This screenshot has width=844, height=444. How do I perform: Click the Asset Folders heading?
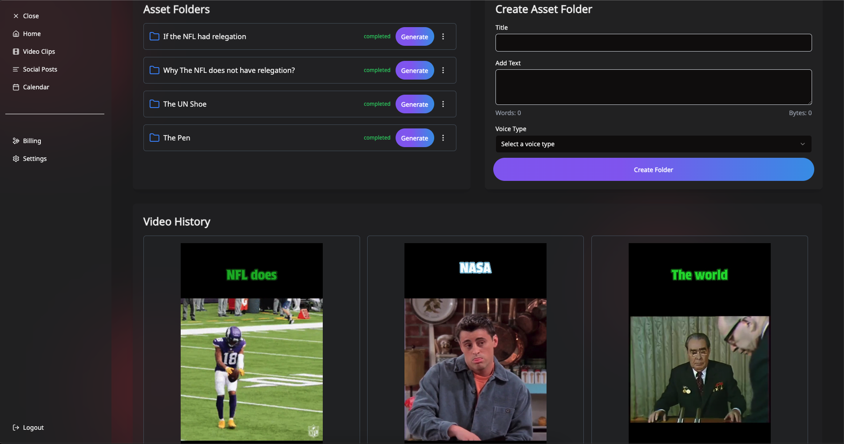pyautogui.click(x=176, y=9)
